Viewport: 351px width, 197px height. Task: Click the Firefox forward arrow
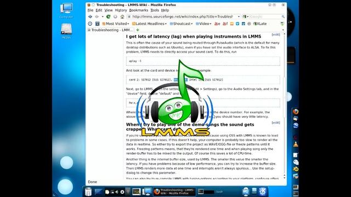point(97,16)
